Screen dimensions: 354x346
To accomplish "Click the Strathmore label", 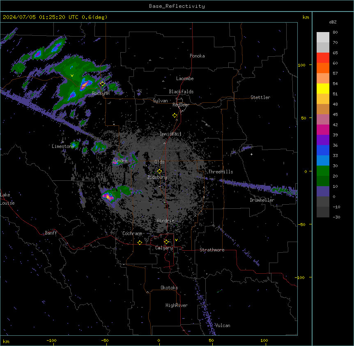I will pos(212,250).
